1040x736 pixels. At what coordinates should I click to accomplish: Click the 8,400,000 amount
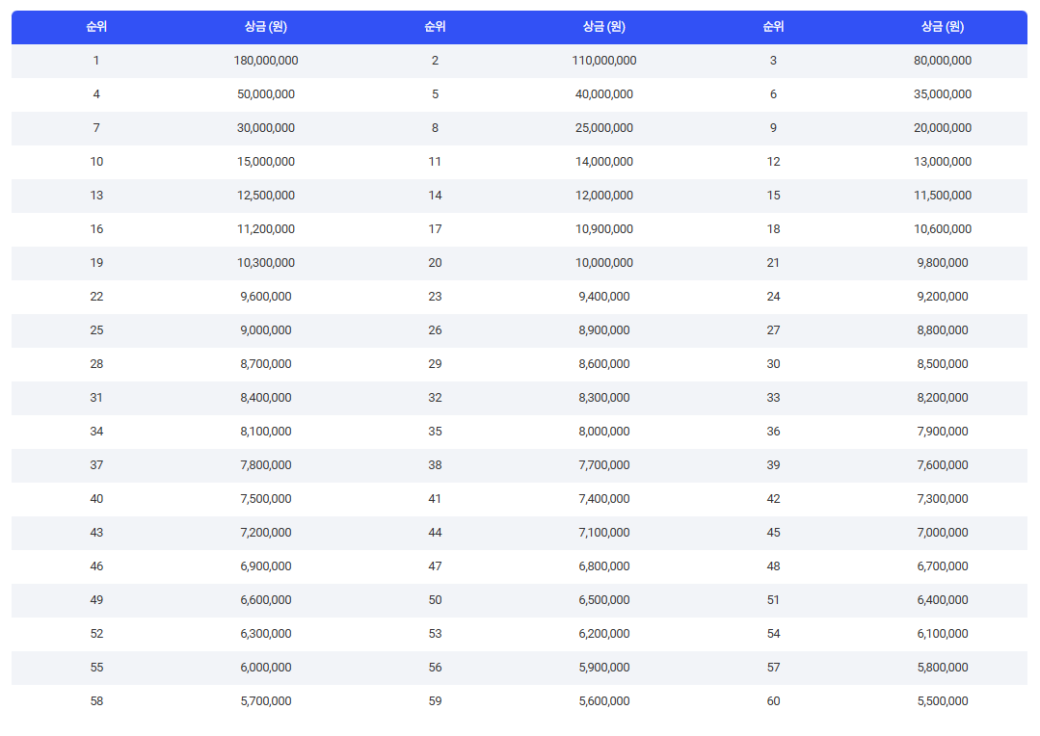point(265,398)
